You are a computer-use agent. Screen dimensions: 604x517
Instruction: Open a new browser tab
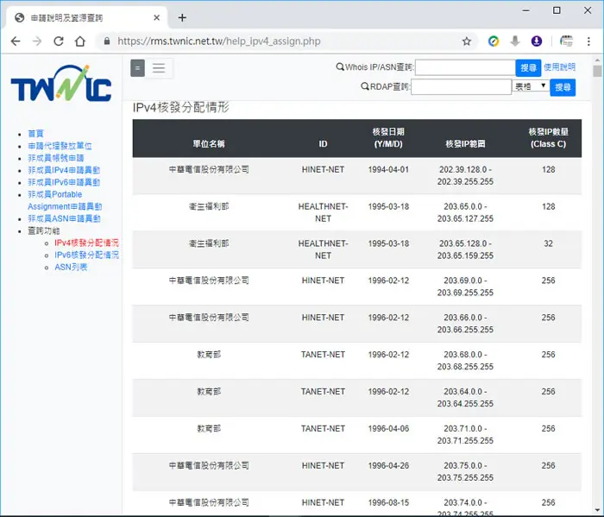182,18
